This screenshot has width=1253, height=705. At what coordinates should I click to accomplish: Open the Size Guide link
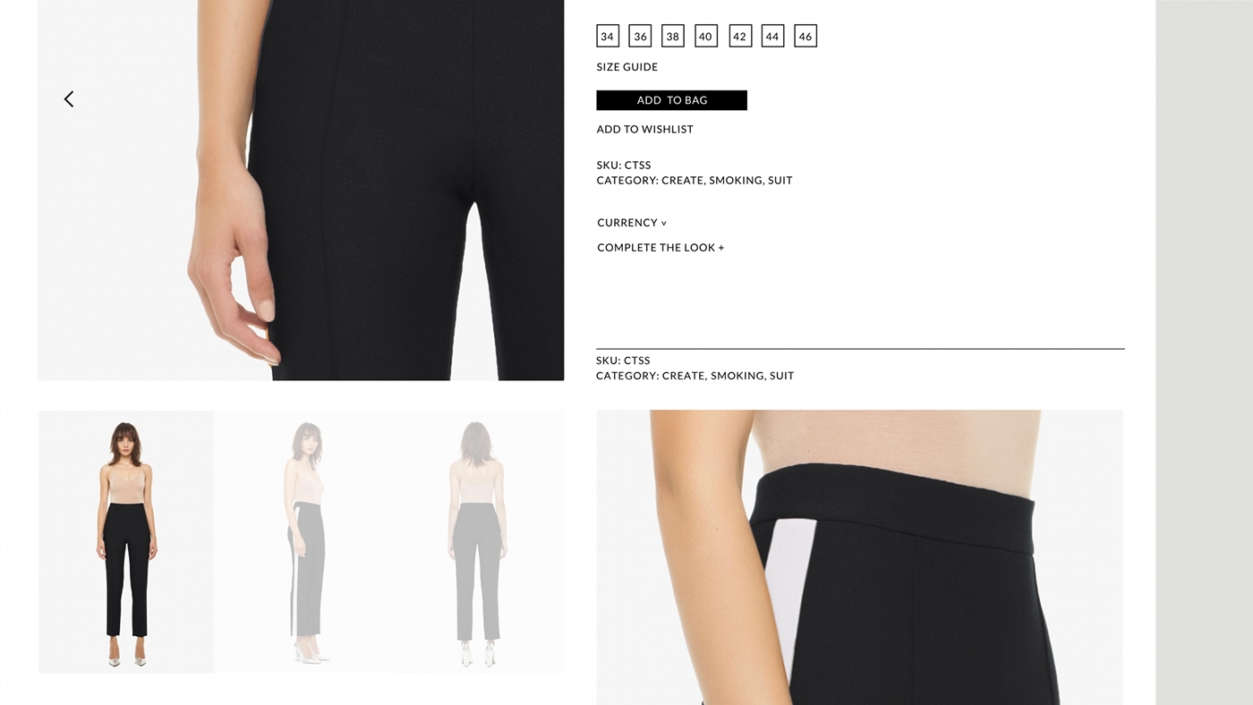(x=627, y=67)
